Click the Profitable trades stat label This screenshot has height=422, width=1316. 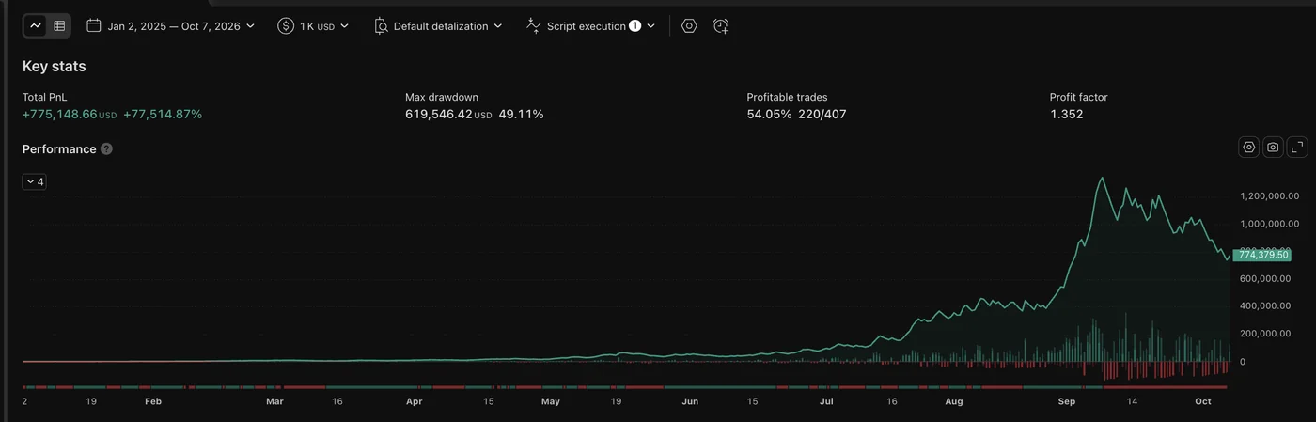[x=788, y=97]
